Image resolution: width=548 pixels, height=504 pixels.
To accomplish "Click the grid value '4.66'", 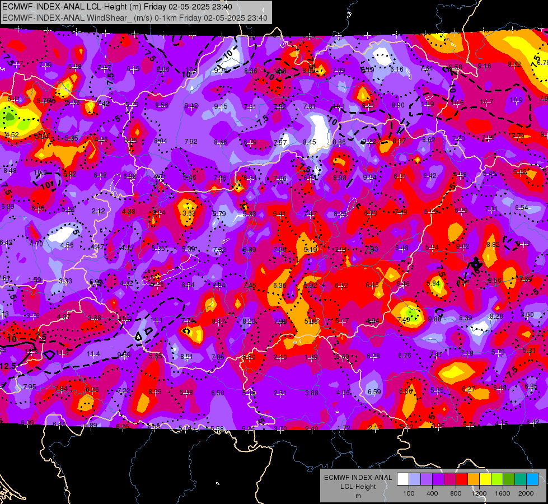I will click(x=343, y=393).
